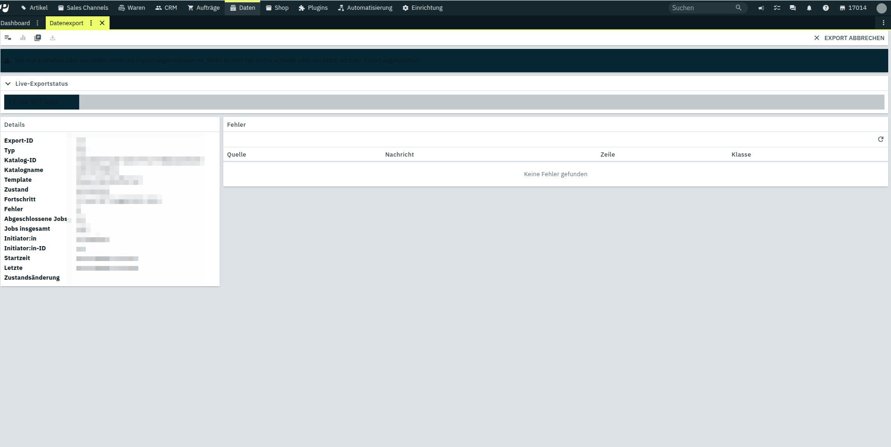
Task: Click the export list arrow toolbar icon
Action: [8, 38]
